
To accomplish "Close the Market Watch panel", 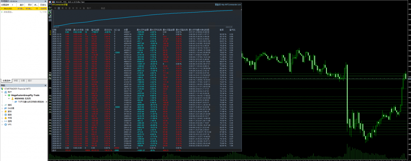I will 46,1.
